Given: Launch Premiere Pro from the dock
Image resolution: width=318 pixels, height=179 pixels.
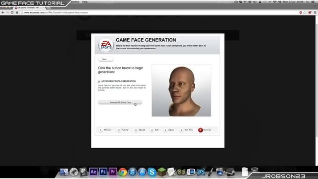Looking at the screenshot, I should coord(113,172).
